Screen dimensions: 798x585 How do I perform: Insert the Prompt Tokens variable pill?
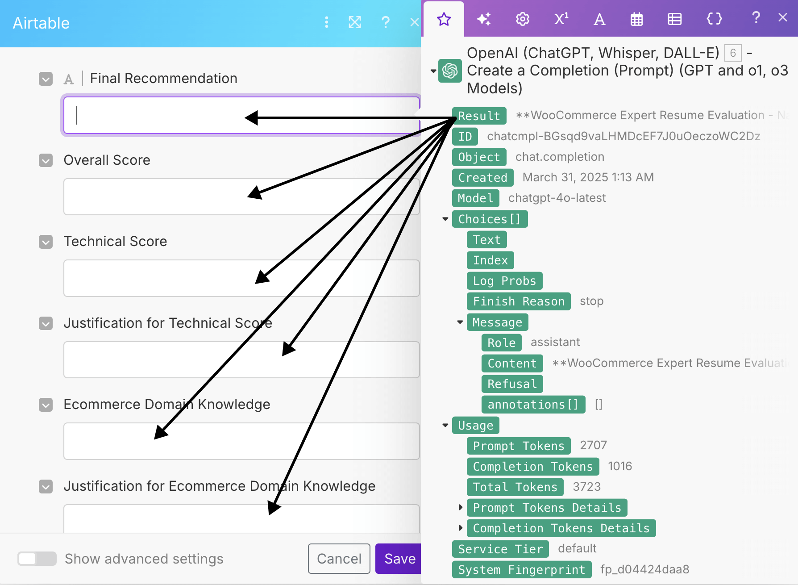pos(519,446)
